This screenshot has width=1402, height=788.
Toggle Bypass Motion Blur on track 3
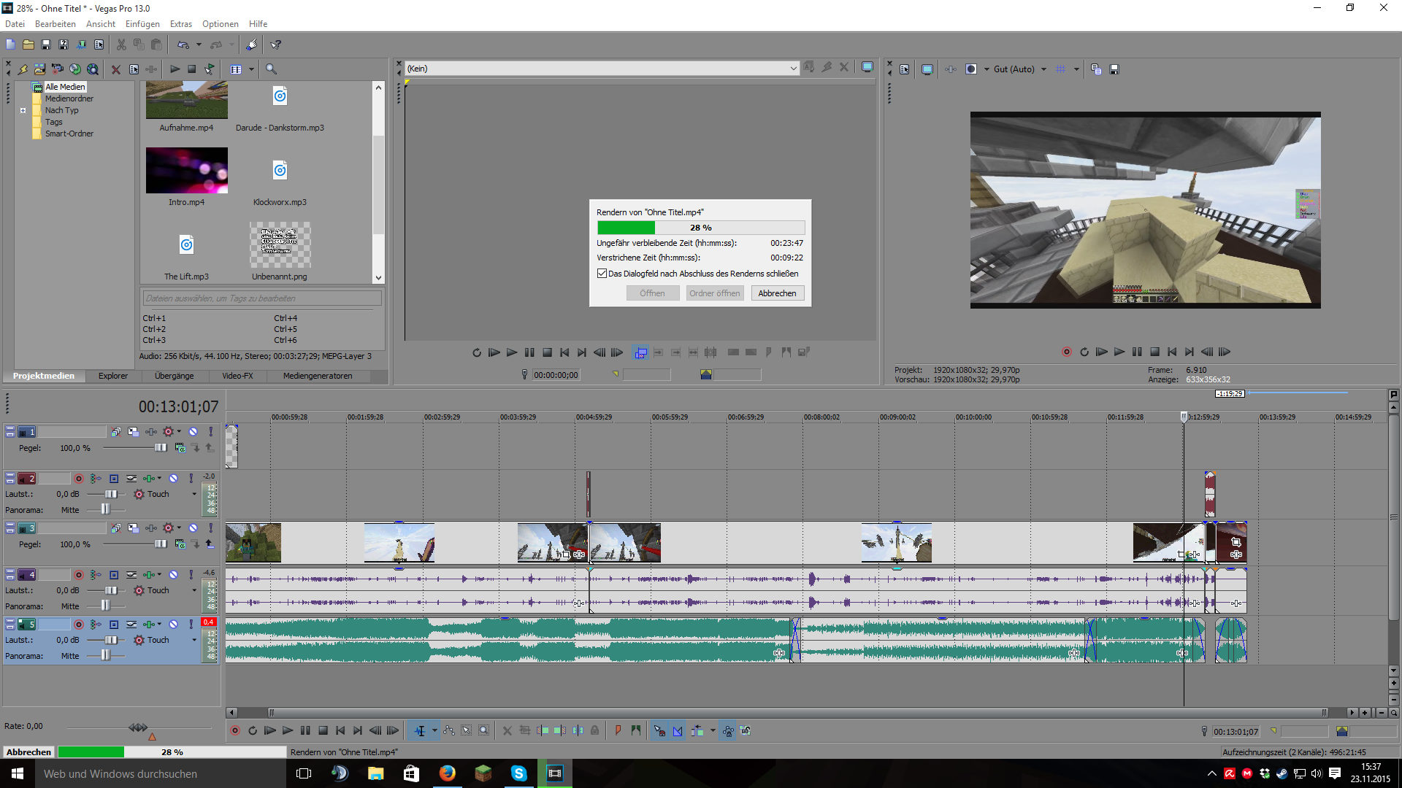(116, 528)
